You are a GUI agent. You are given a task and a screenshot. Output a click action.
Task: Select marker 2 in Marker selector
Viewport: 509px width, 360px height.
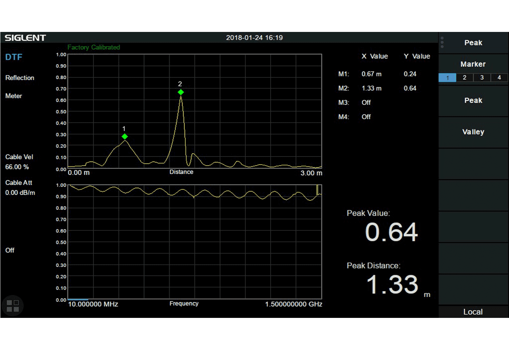(465, 78)
